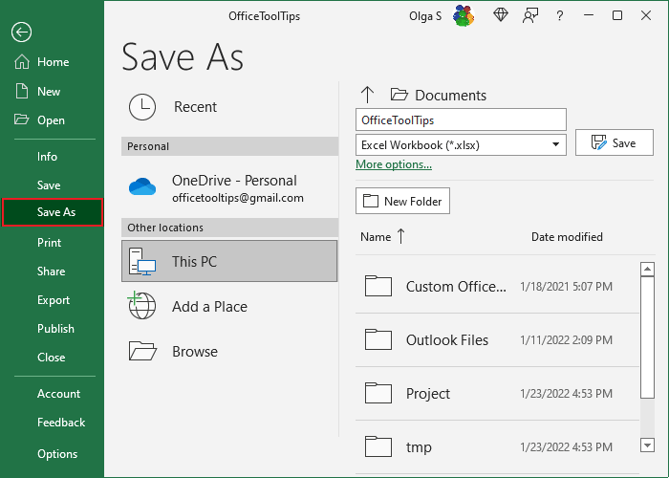Click the 1/18/2021 5:07 PM date
669x478 pixels.
click(x=566, y=287)
